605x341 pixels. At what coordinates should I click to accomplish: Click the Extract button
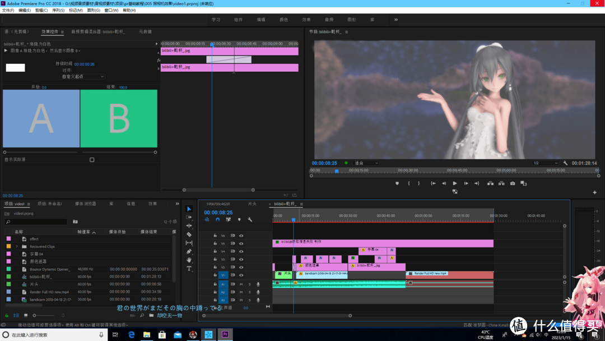pyautogui.click(x=501, y=183)
